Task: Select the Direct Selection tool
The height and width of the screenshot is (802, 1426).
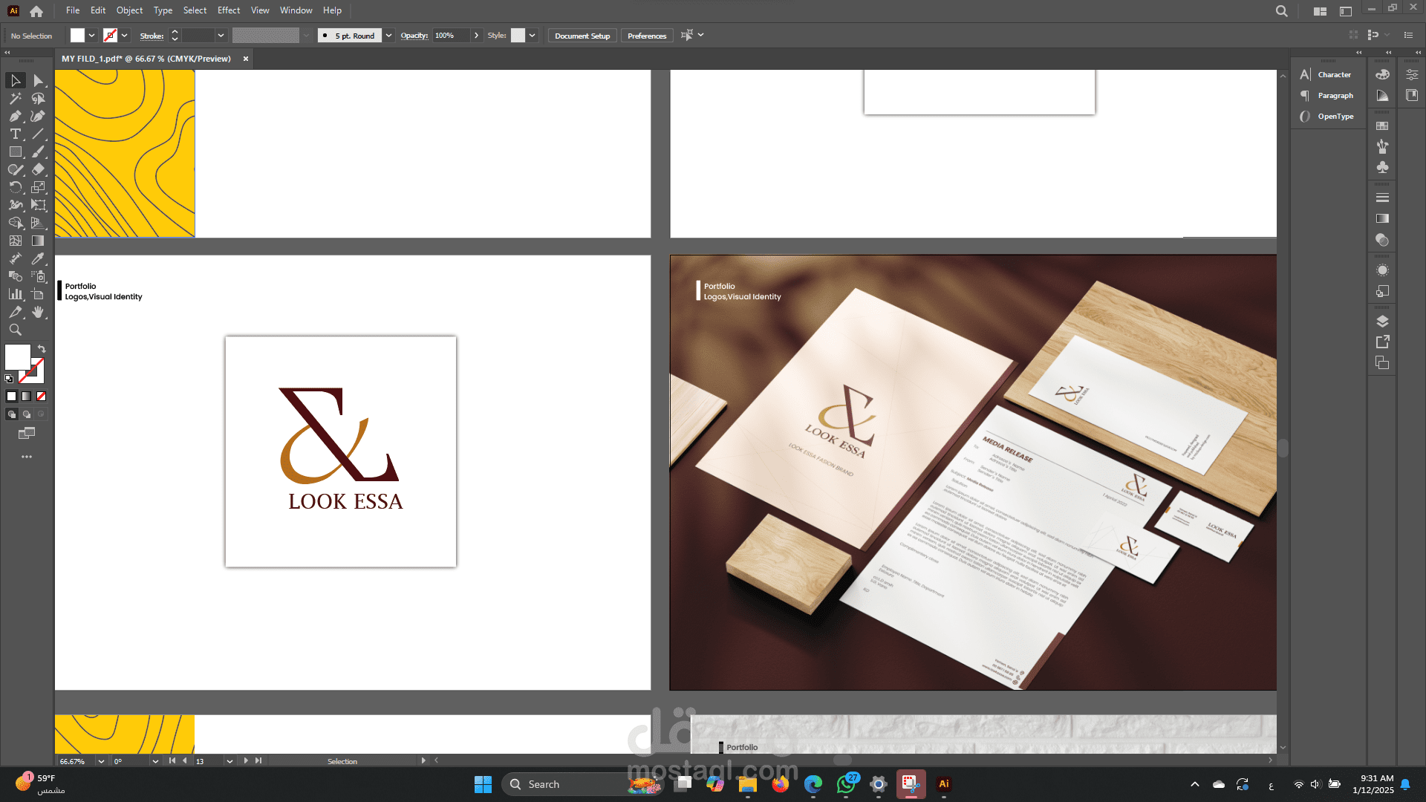Action: pyautogui.click(x=39, y=80)
